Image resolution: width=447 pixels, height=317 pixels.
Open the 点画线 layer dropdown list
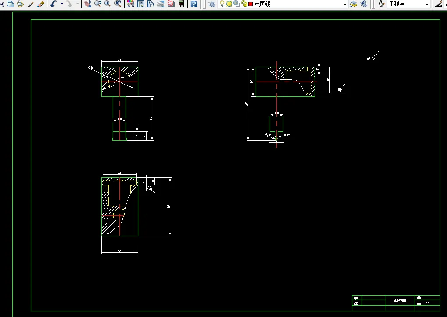pyautogui.click(x=345, y=4)
